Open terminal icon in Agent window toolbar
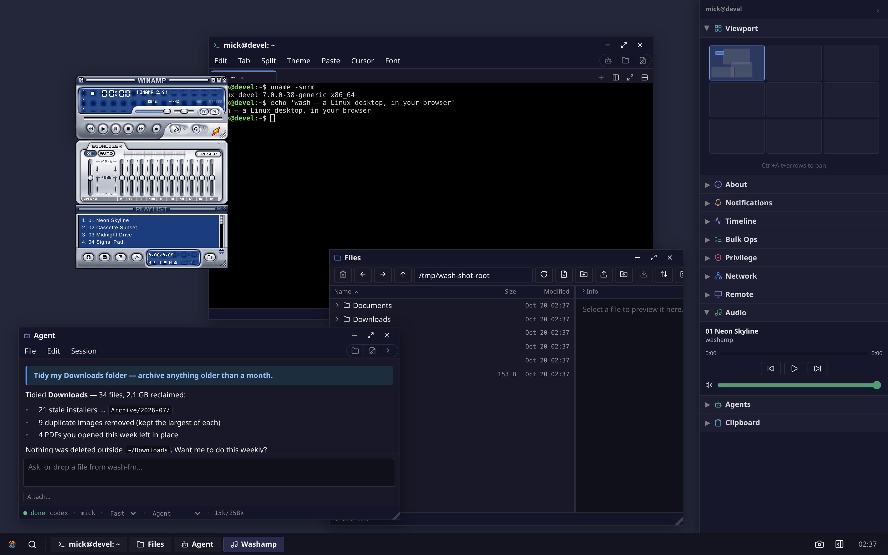This screenshot has width=888, height=555. pos(389,351)
